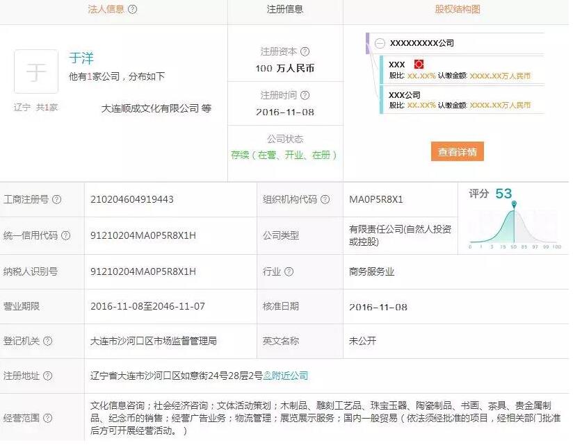Click the help icon beside 行业
Image resolution: width=582 pixels, height=445 pixels.
click(x=289, y=272)
